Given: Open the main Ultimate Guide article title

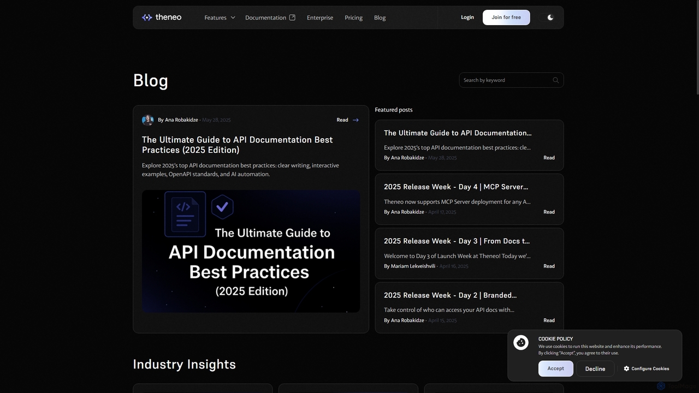Looking at the screenshot, I should point(237,145).
